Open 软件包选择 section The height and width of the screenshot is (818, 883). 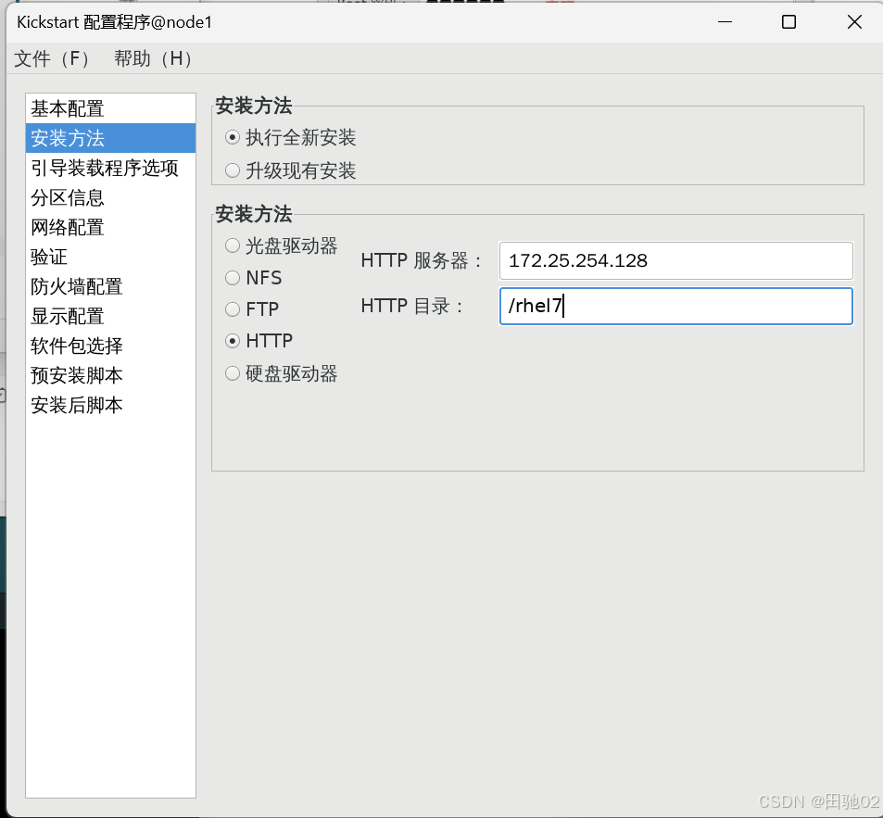click(110, 346)
